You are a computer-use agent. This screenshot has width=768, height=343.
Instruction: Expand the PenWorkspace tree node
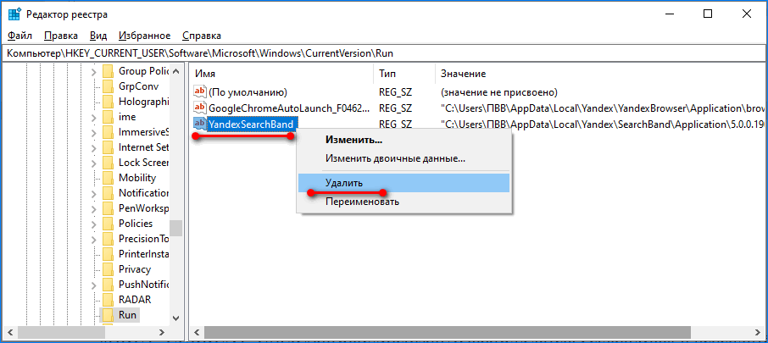pos(93,208)
